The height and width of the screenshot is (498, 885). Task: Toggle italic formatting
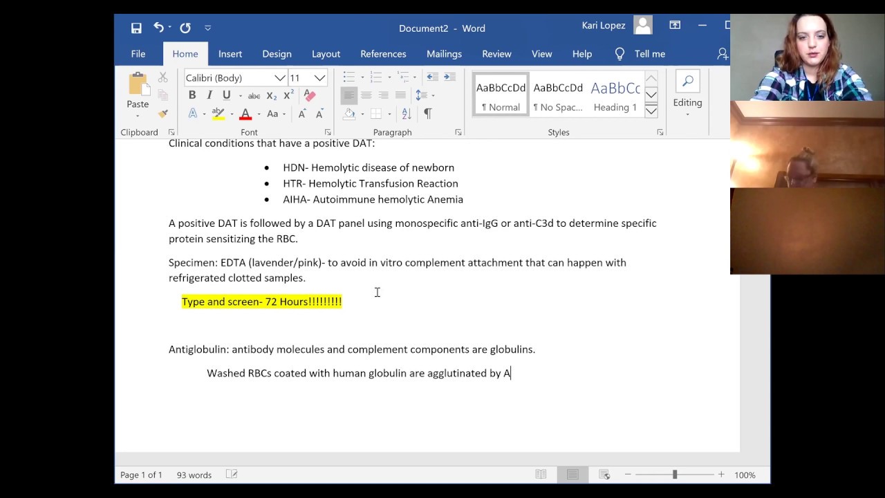click(209, 95)
